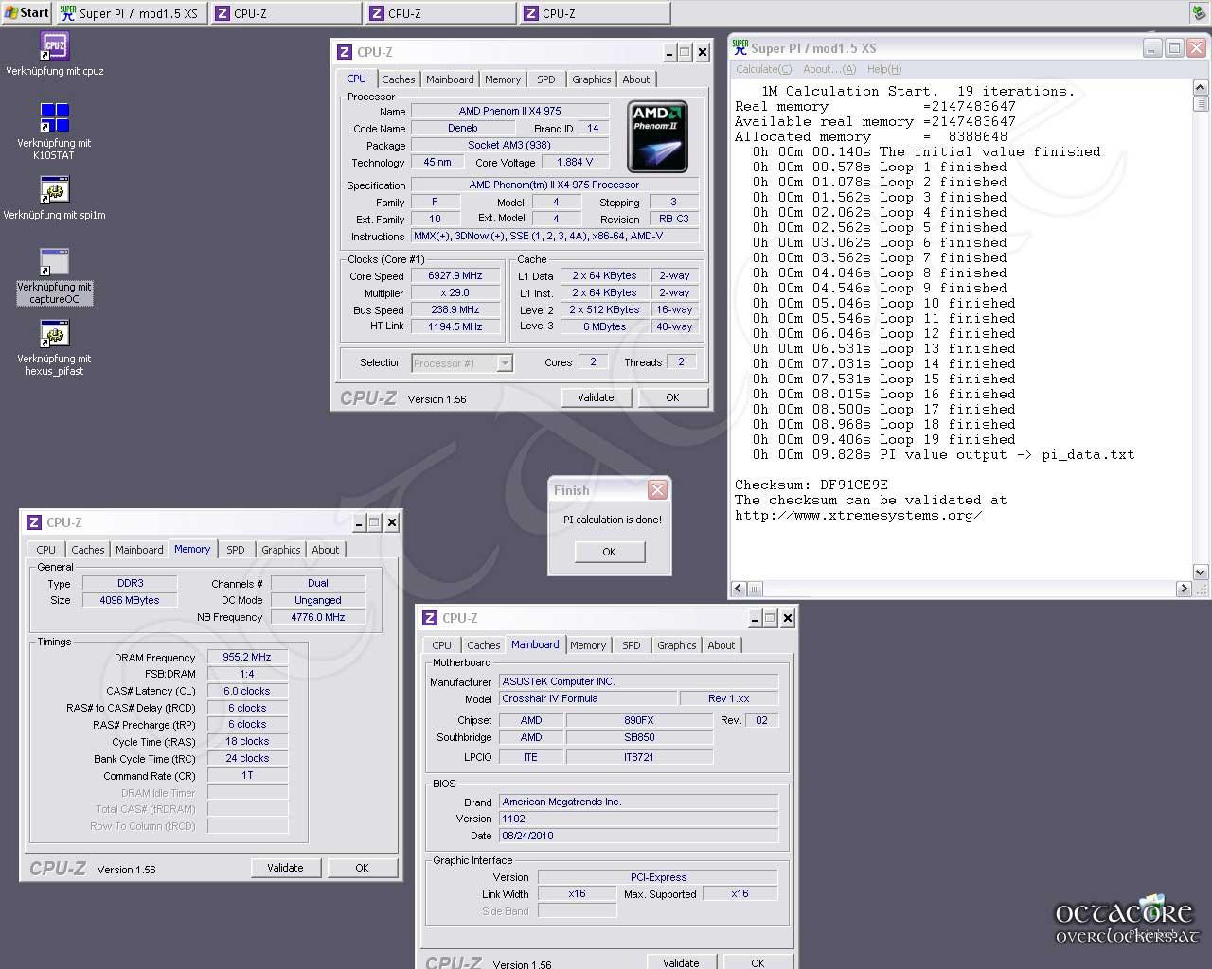Image resolution: width=1212 pixels, height=969 pixels.
Task: Click the CPU-Z icon in the Memory window title bar
Action: tap(34, 522)
